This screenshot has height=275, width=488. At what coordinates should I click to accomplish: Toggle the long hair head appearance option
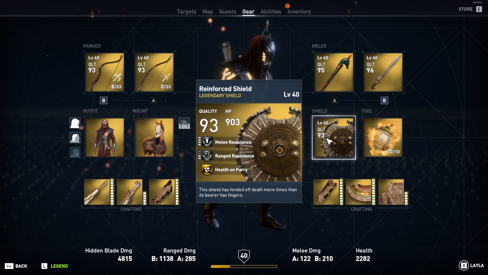[75, 137]
